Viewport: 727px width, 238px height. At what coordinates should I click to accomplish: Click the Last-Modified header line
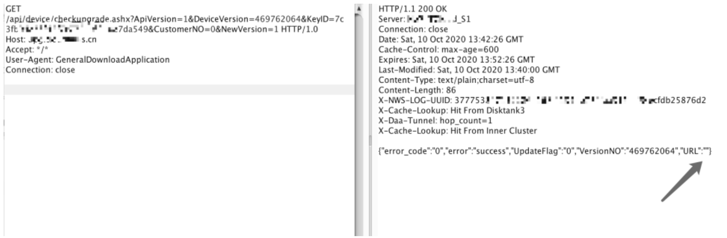point(469,70)
